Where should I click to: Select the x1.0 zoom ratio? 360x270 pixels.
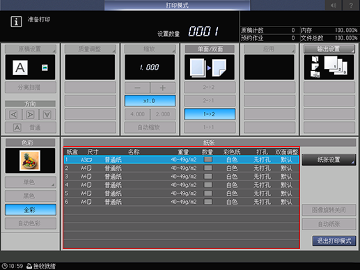point(150,101)
